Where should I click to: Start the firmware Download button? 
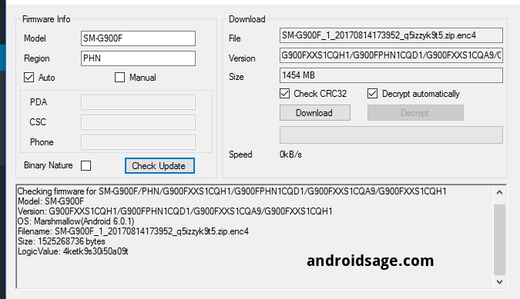(x=315, y=113)
